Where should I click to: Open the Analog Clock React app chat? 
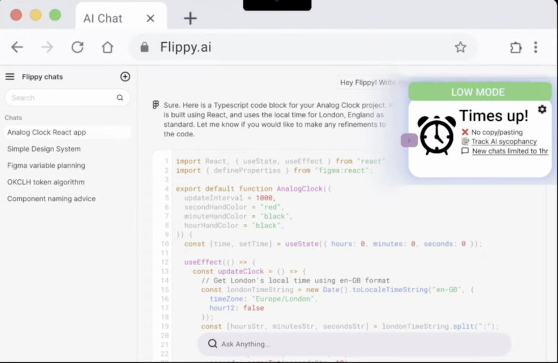coord(67,132)
